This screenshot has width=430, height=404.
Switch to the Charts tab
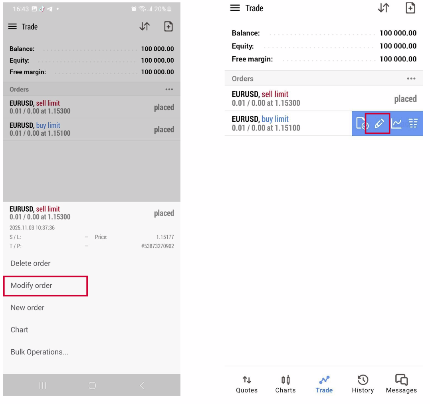285,384
